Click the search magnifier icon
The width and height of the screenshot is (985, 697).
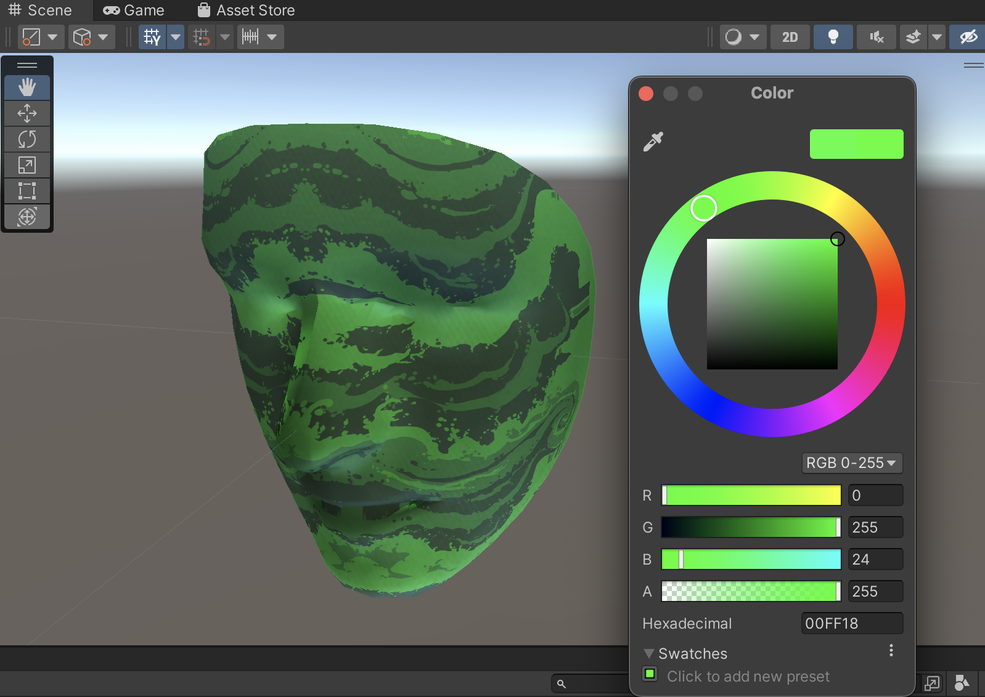(561, 683)
